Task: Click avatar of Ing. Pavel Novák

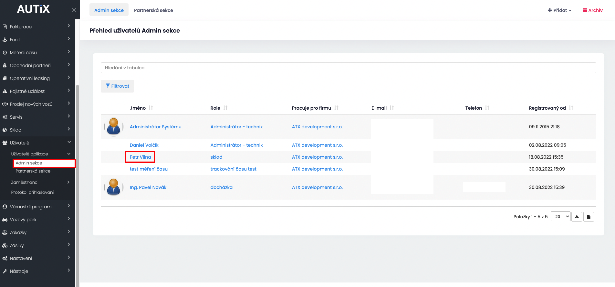Action: tap(114, 187)
